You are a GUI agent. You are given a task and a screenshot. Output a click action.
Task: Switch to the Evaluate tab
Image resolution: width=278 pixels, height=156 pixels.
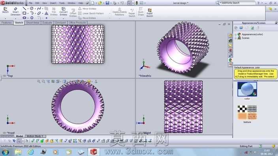47,22
